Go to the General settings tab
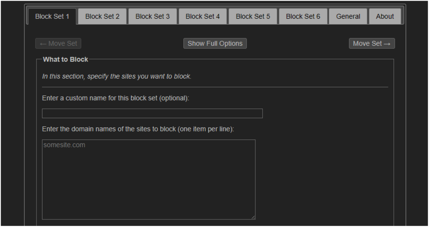The width and height of the screenshot is (429, 227). click(x=348, y=16)
